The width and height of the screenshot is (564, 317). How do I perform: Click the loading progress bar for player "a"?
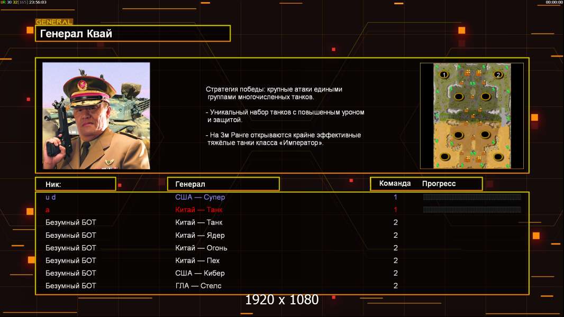472,209
